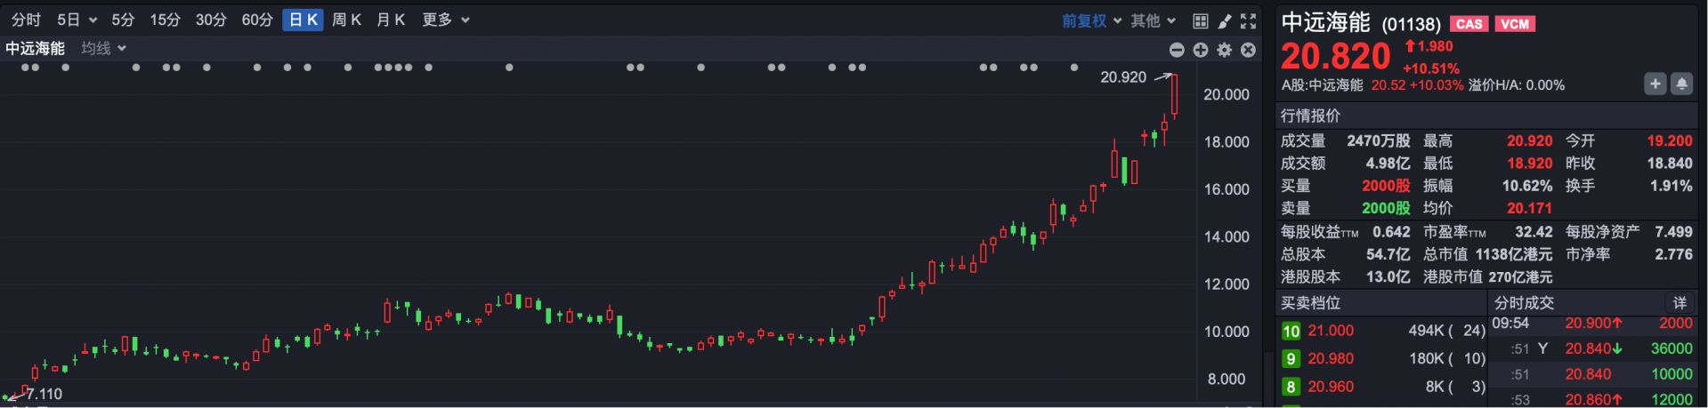Zoom in chart with plus icon
This screenshot has width=1708, height=408.
[1201, 50]
